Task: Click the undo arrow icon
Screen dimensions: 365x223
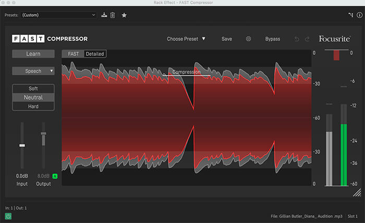Action: 297,39
